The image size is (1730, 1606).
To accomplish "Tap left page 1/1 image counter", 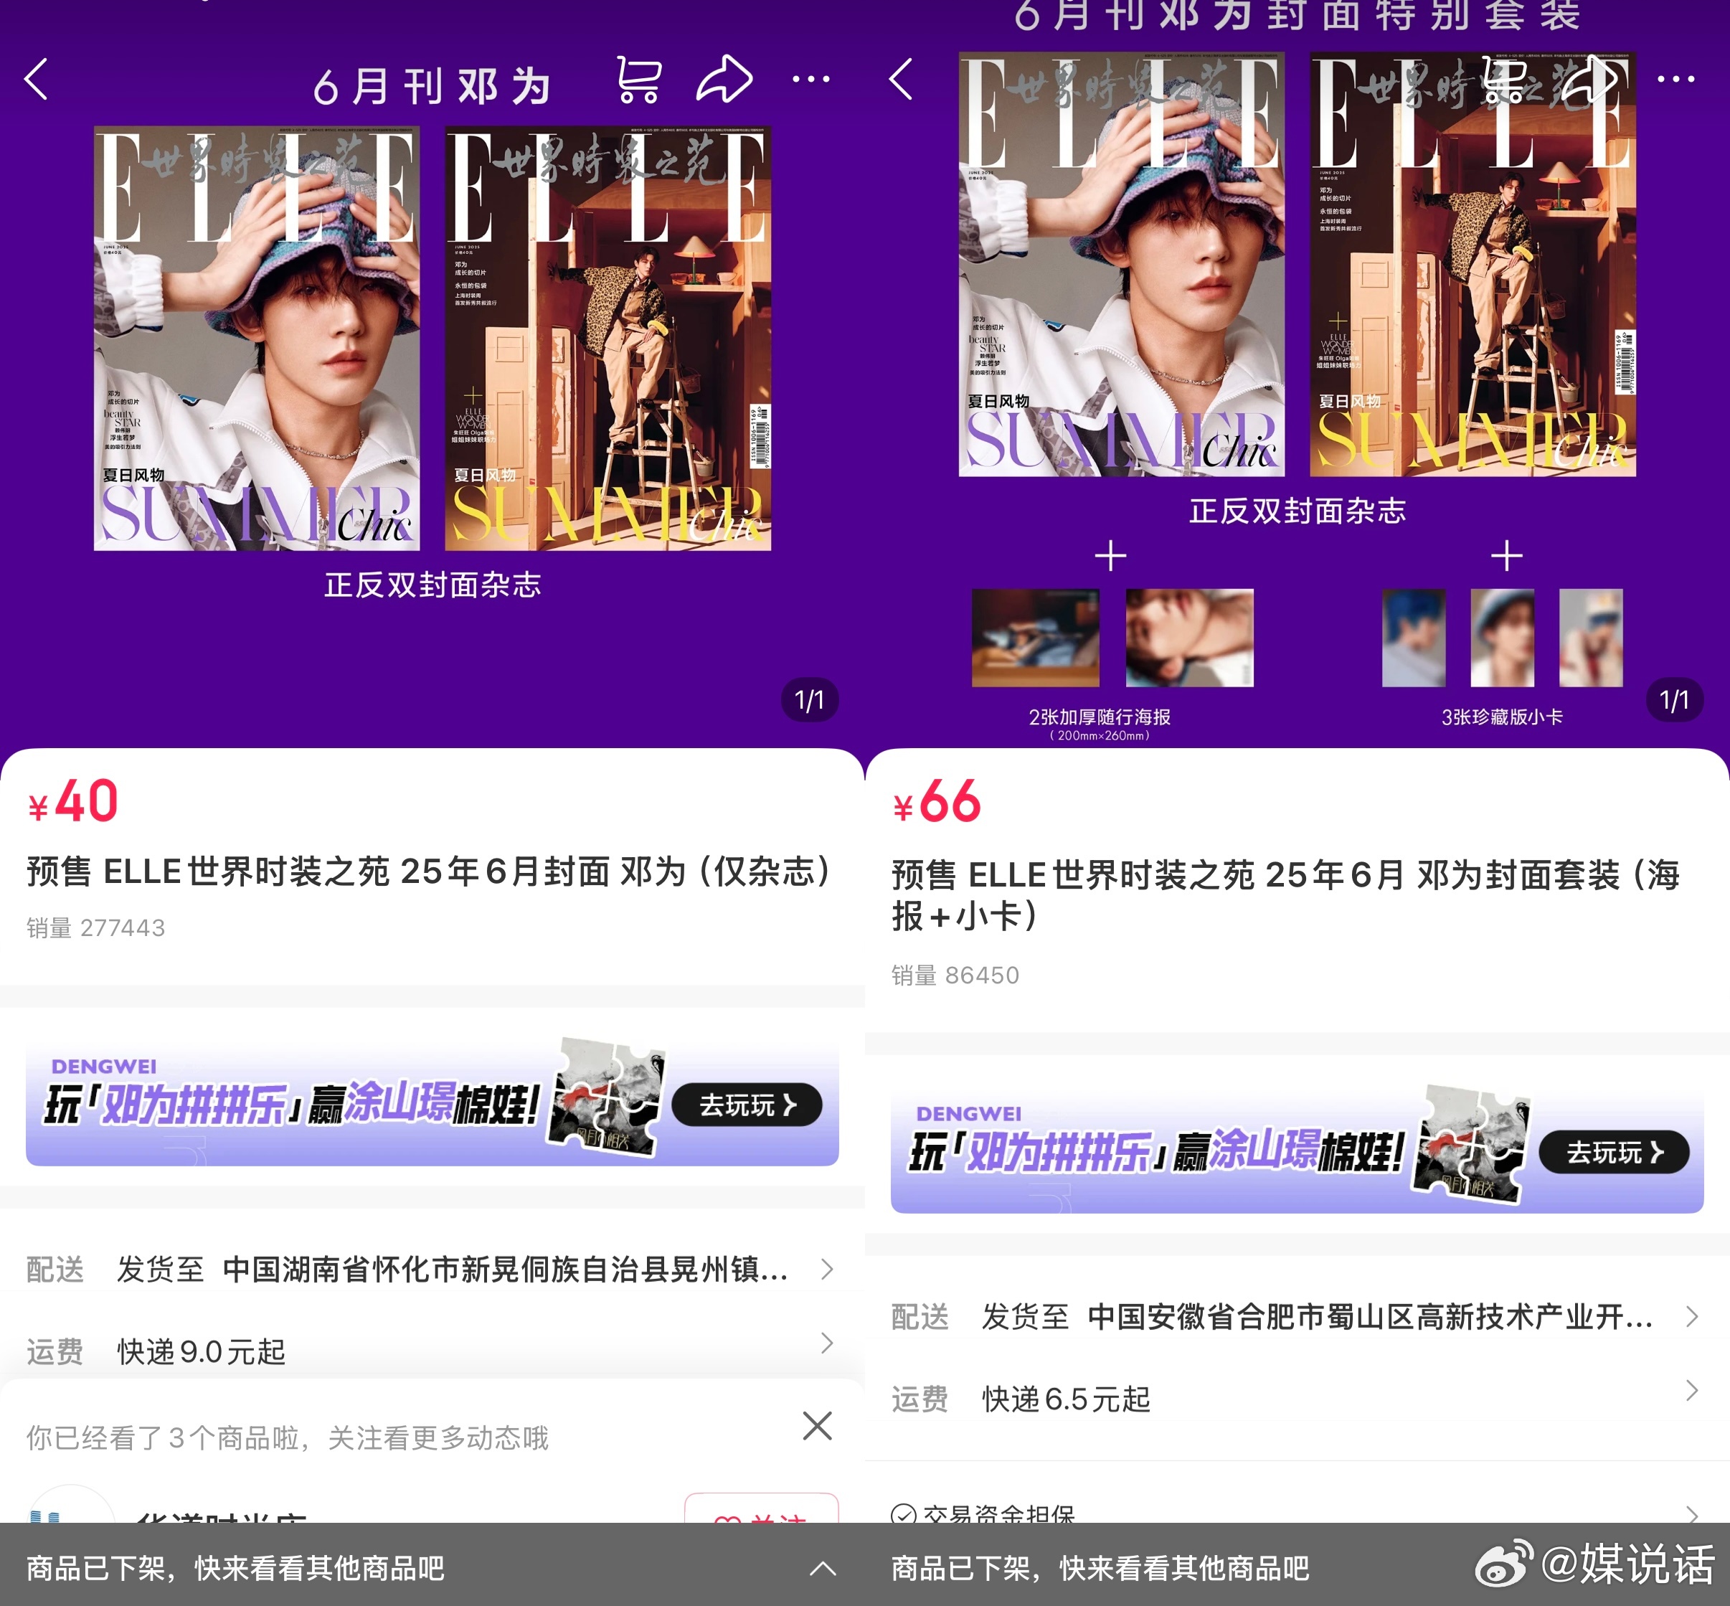I will (810, 701).
